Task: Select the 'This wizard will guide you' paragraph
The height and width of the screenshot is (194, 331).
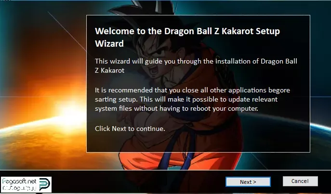Action: [196, 65]
